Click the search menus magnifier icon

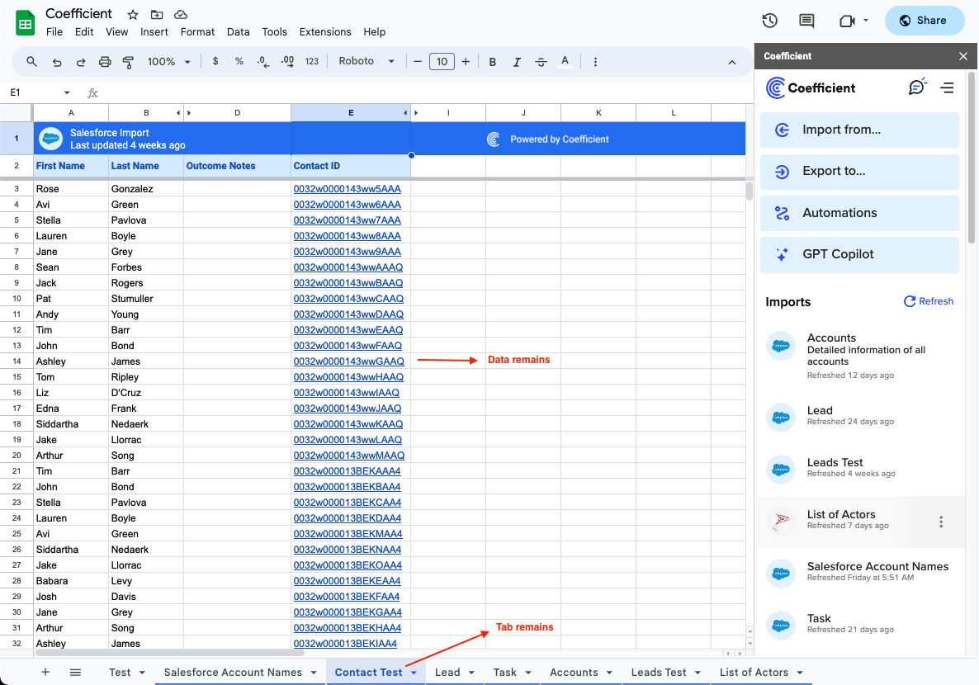click(x=31, y=61)
